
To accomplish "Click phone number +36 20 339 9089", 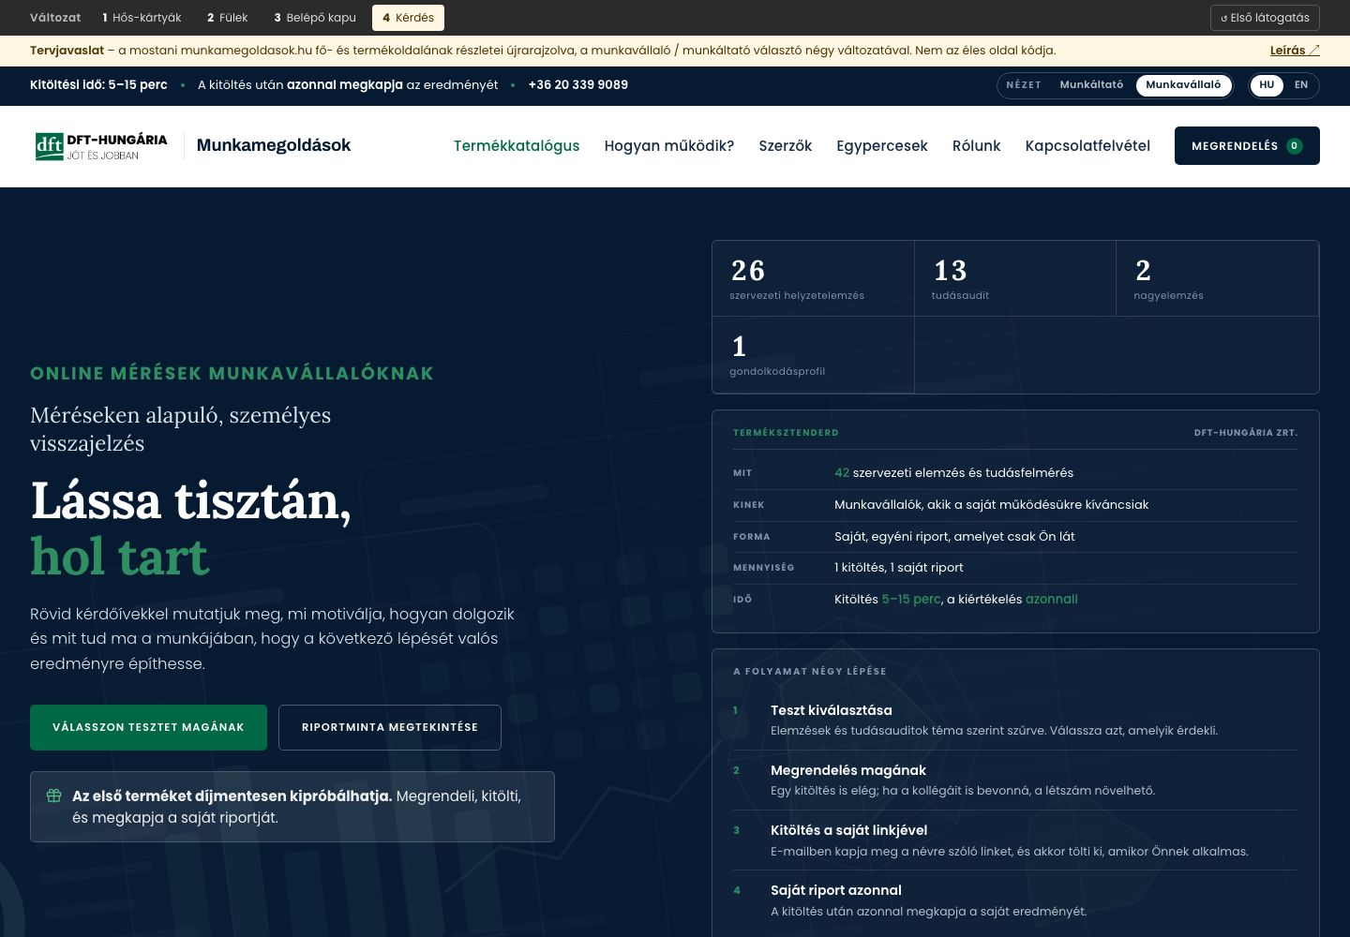I will (x=578, y=84).
